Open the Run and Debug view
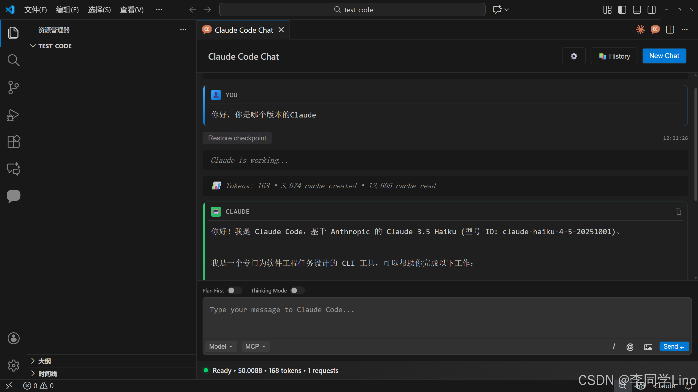This screenshot has width=698, height=392. point(13,115)
